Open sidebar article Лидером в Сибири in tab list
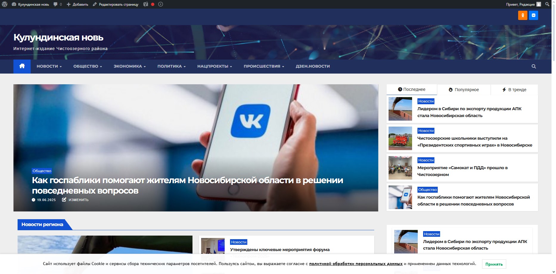The width and height of the screenshot is (556, 274). click(469, 112)
